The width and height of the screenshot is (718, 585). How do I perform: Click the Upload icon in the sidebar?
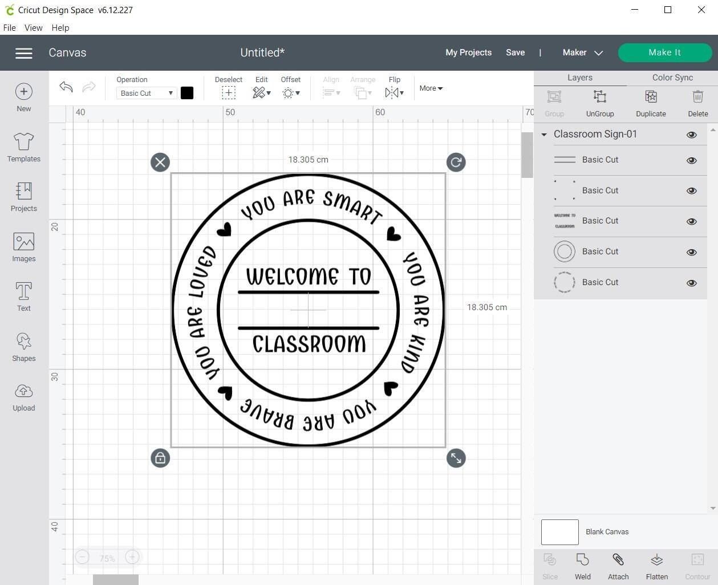(23, 396)
